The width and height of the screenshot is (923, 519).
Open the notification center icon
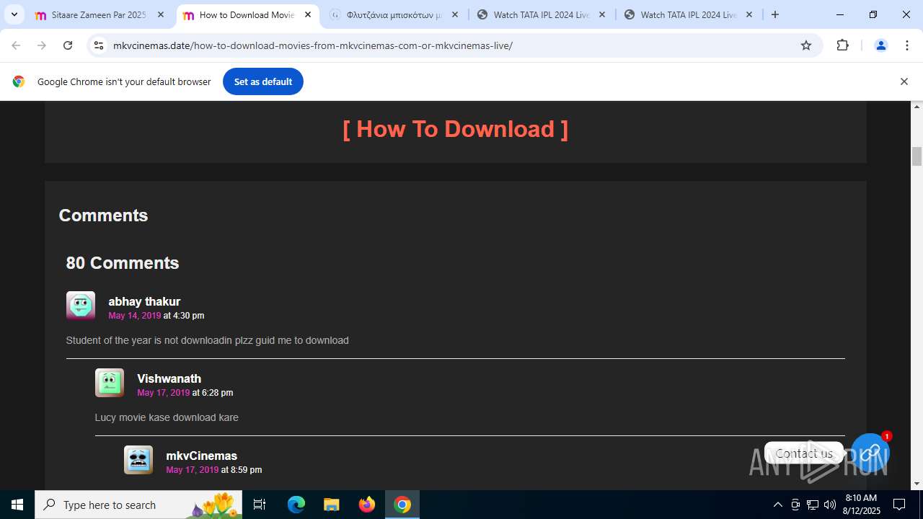[899, 505]
